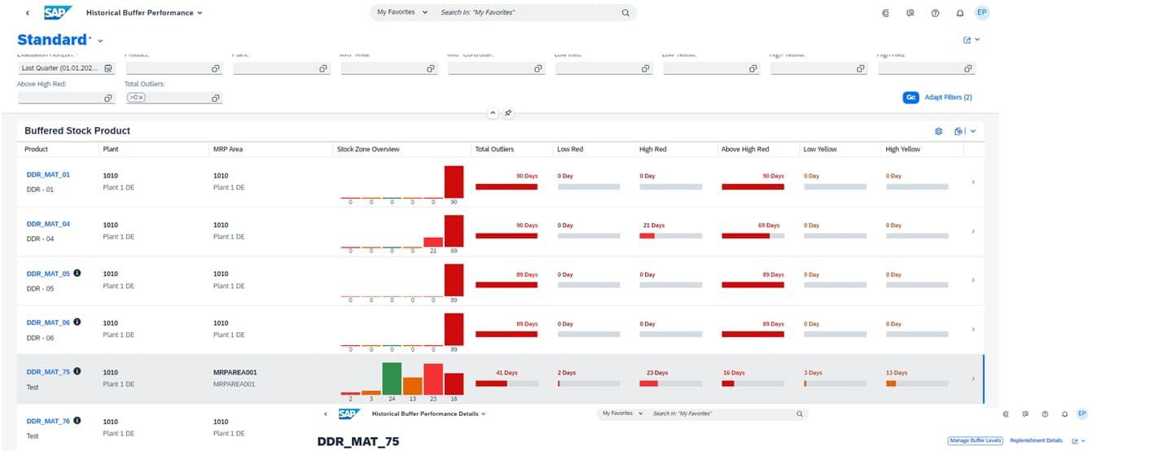Remove the >0 token from Total Outliers
The height and width of the screenshot is (451, 1158).
tap(140, 98)
